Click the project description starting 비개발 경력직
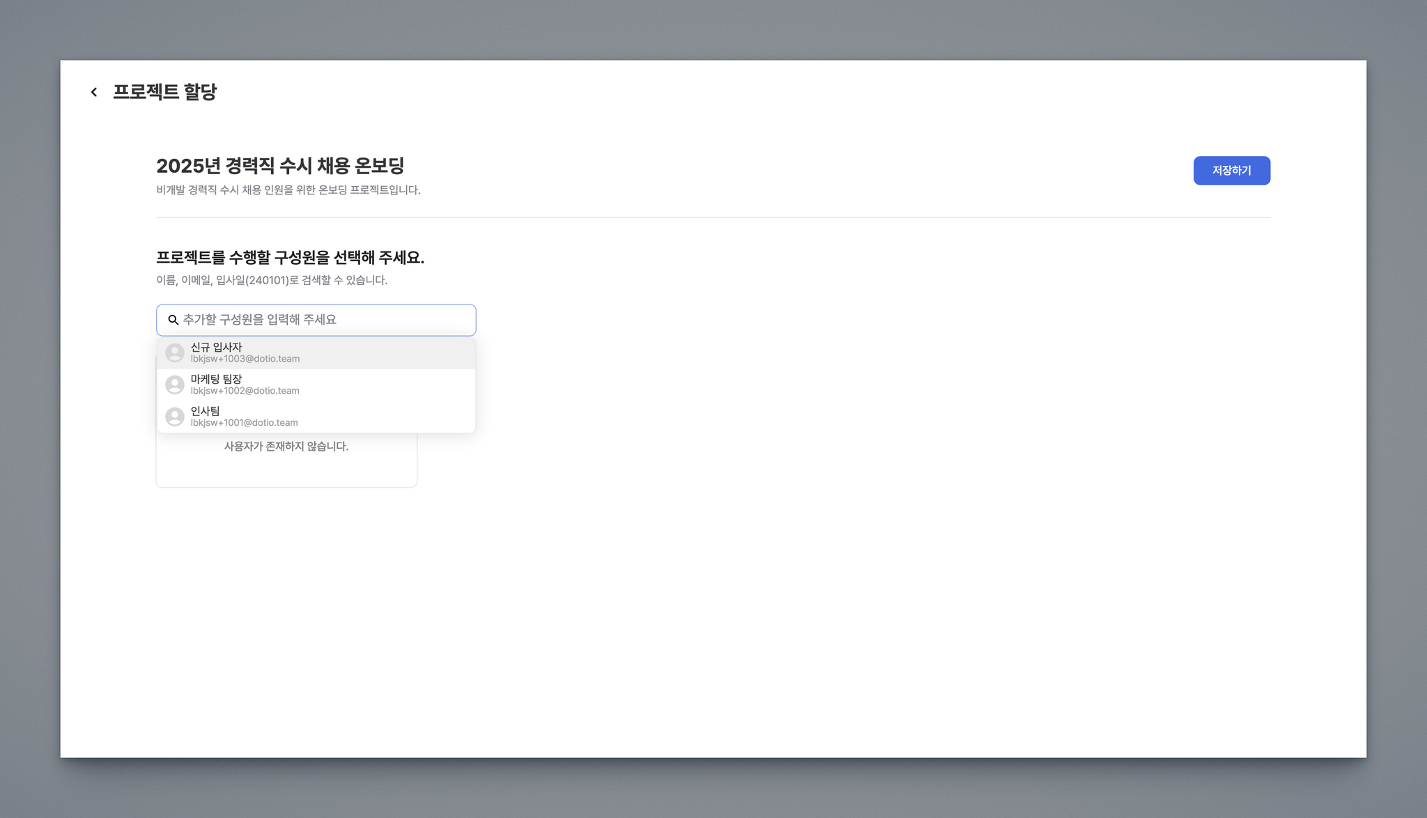 (x=288, y=190)
